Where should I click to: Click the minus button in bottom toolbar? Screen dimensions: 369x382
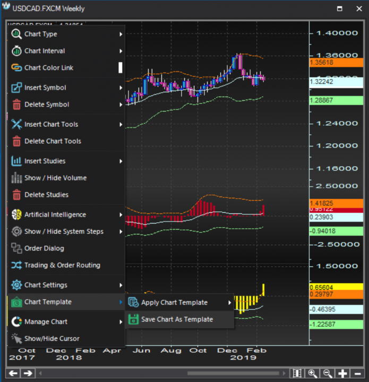pos(357,373)
